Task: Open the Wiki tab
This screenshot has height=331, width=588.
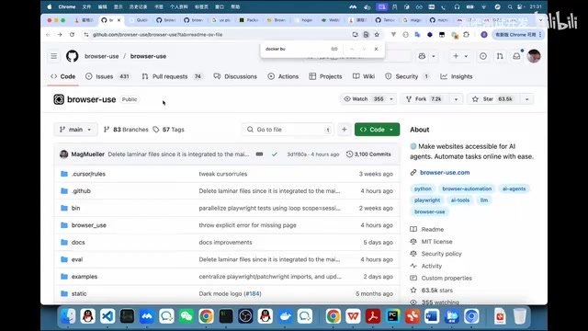Action: click(364, 76)
